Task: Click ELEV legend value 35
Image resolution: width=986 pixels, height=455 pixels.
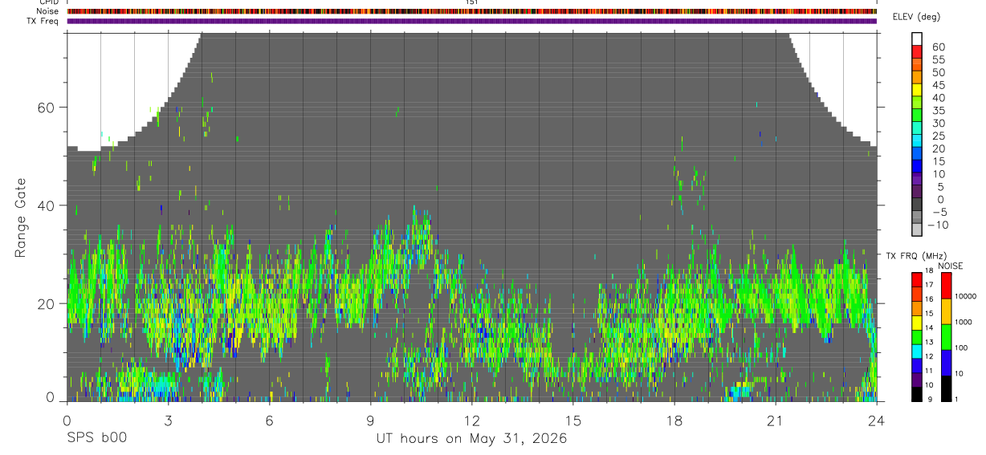Action: 938,111
